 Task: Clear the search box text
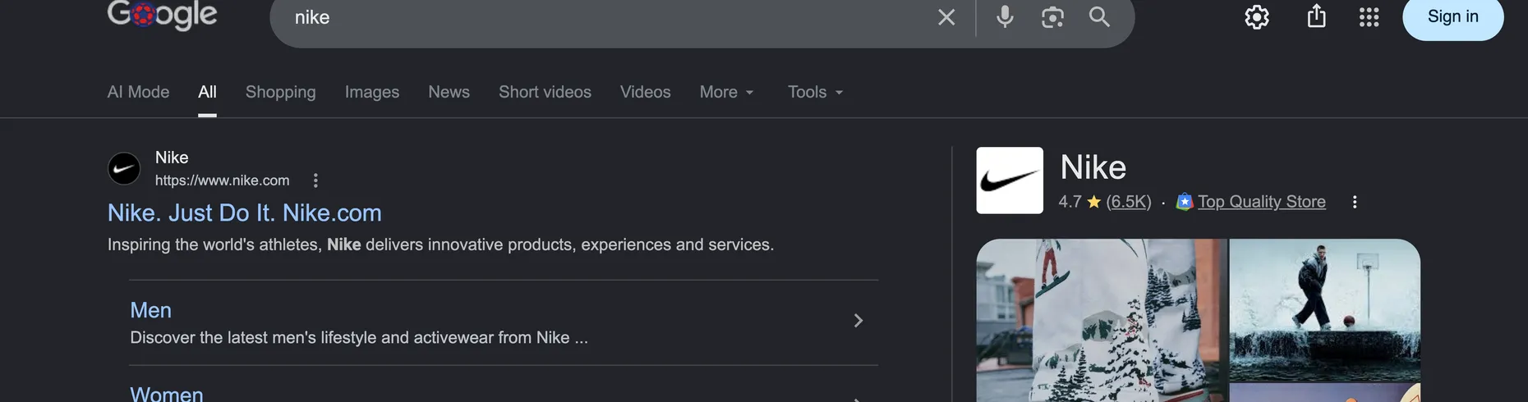pos(946,17)
